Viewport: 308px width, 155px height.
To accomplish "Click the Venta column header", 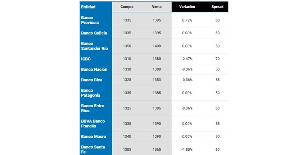I will (157, 7).
